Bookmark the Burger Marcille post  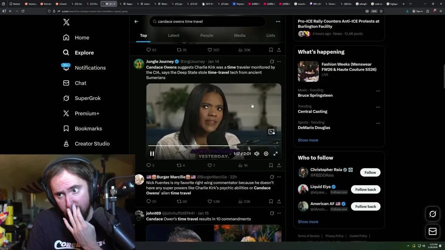tap(271, 201)
